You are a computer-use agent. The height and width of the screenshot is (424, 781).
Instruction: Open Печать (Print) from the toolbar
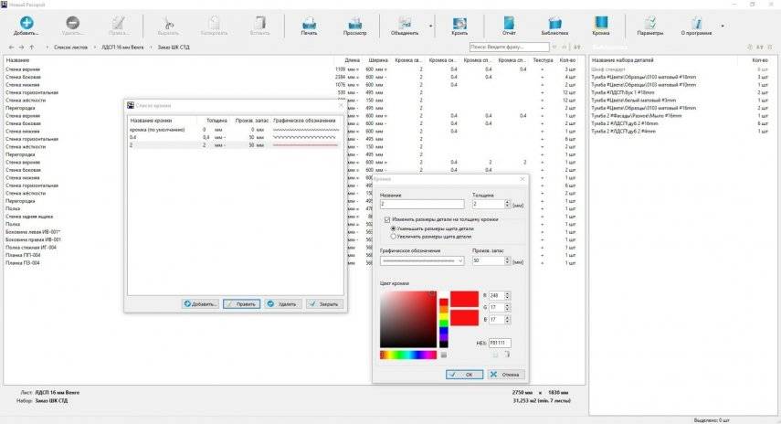[x=310, y=23]
